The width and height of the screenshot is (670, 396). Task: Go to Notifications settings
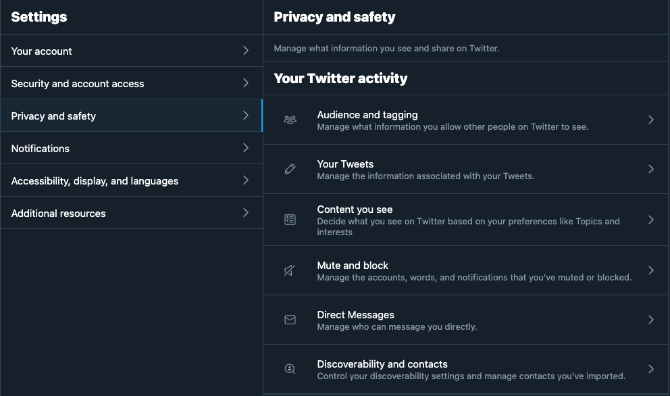pyautogui.click(x=41, y=149)
